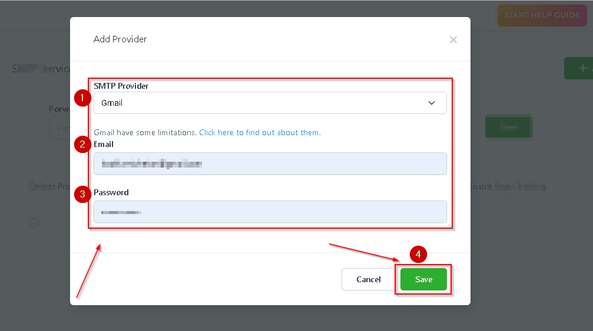Click the Password field label
Image resolution: width=593 pixels, height=331 pixels.
pos(111,192)
